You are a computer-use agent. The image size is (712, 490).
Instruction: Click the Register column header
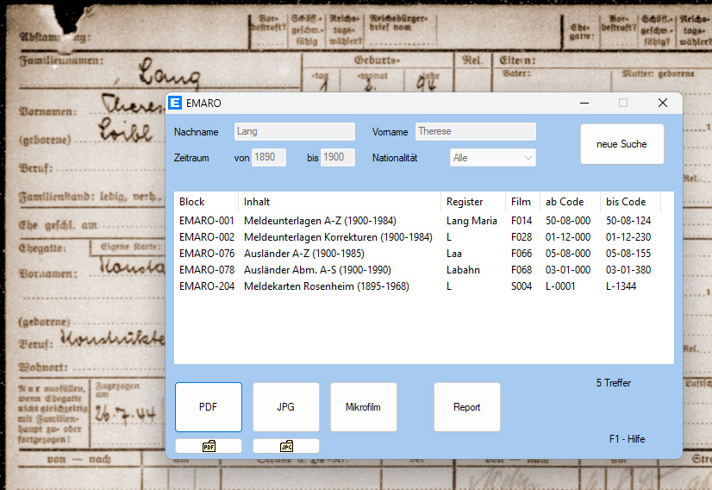472,202
